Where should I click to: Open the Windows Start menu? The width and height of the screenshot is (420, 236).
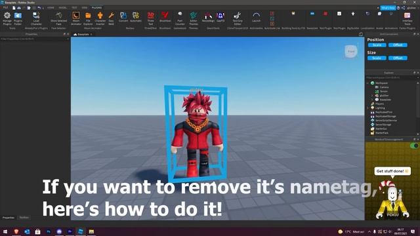click(5, 231)
